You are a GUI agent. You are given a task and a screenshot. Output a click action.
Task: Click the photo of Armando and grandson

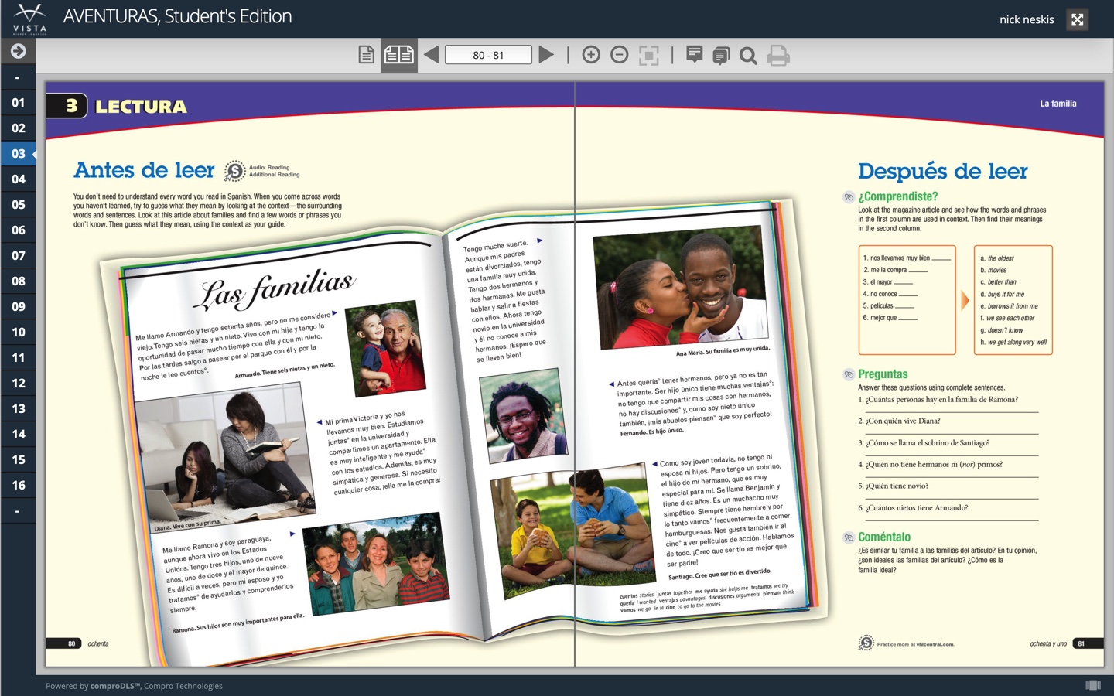coord(385,348)
